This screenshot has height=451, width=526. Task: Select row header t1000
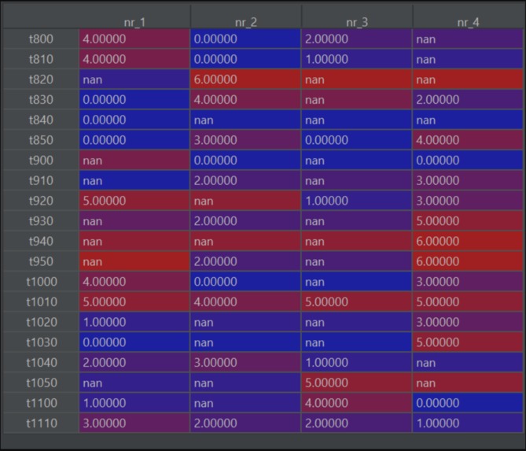point(41,282)
